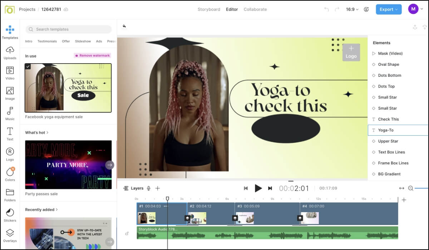Select the Dots Bottom element

point(398,75)
